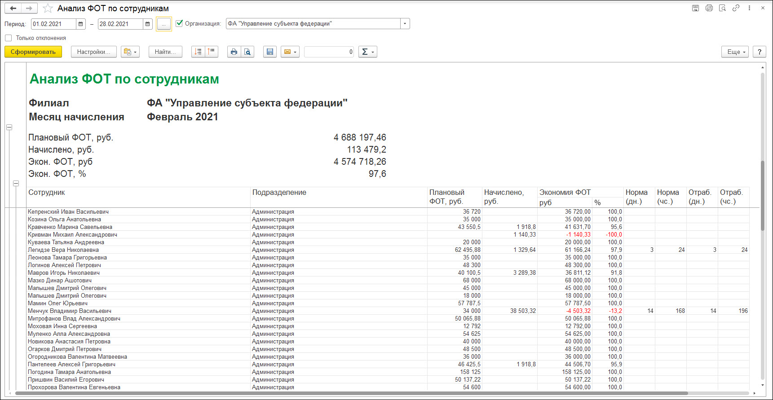Select row Кепренский Иван Васильевич
Image resolution: width=773 pixels, height=400 pixels.
(68, 212)
